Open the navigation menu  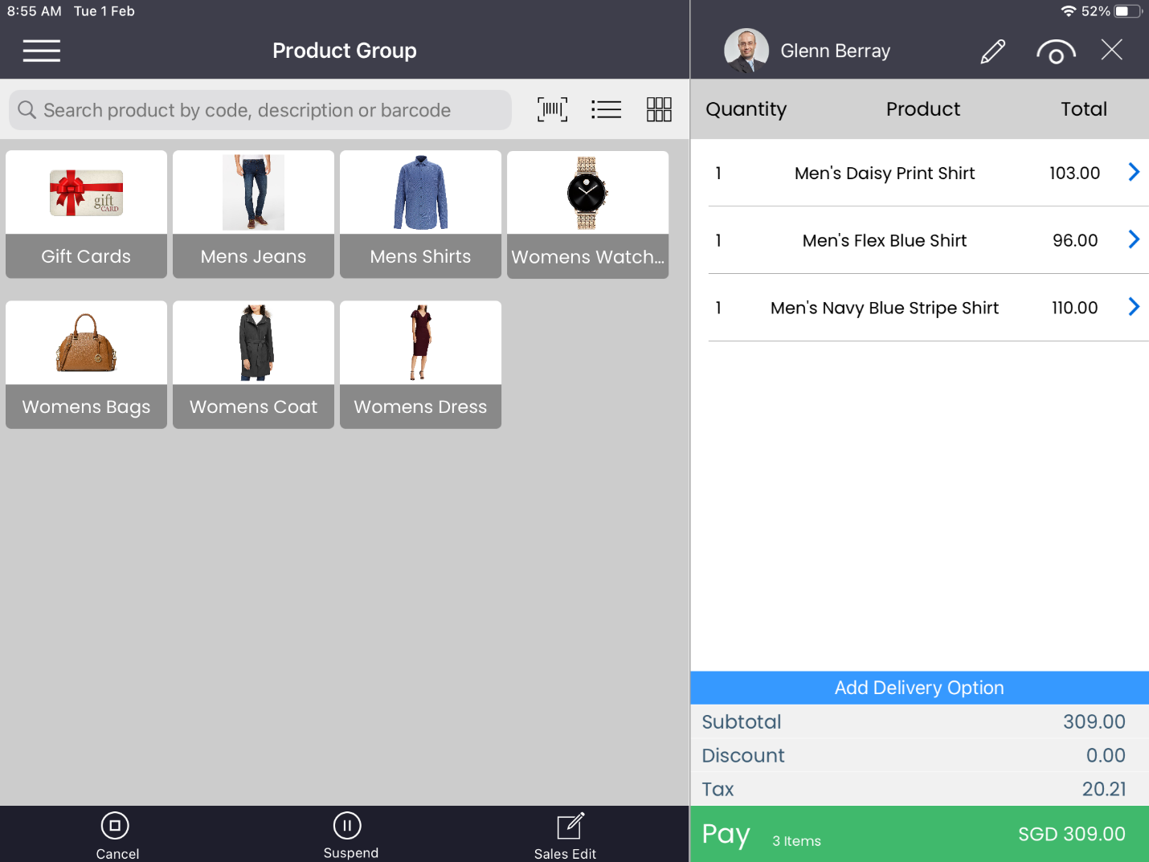click(41, 51)
